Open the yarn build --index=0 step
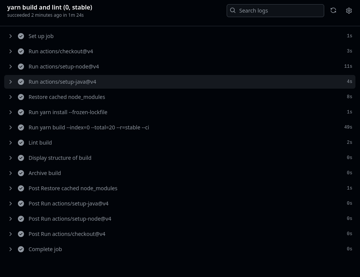The height and width of the screenshot is (277, 360). (x=88, y=127)
